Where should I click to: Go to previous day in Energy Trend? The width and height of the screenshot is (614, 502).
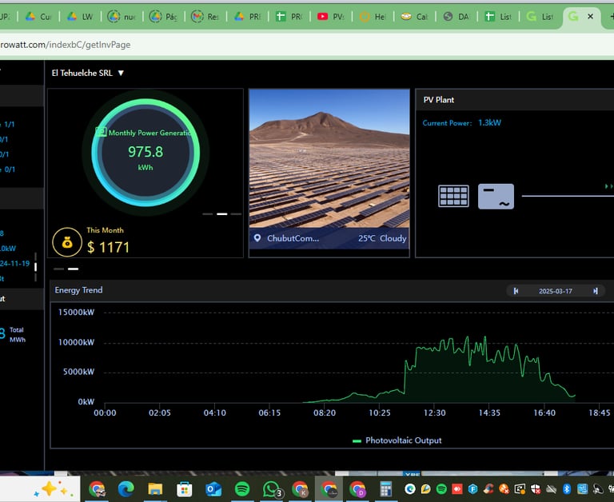point(516,291)
